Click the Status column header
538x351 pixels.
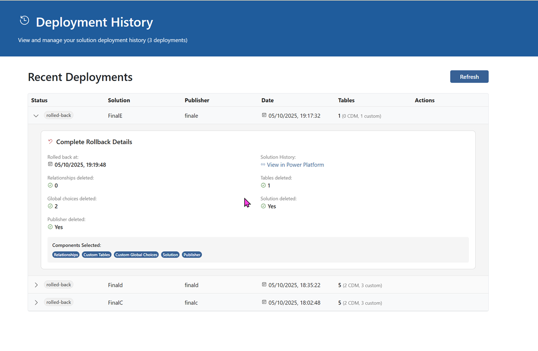click(39, 100)
